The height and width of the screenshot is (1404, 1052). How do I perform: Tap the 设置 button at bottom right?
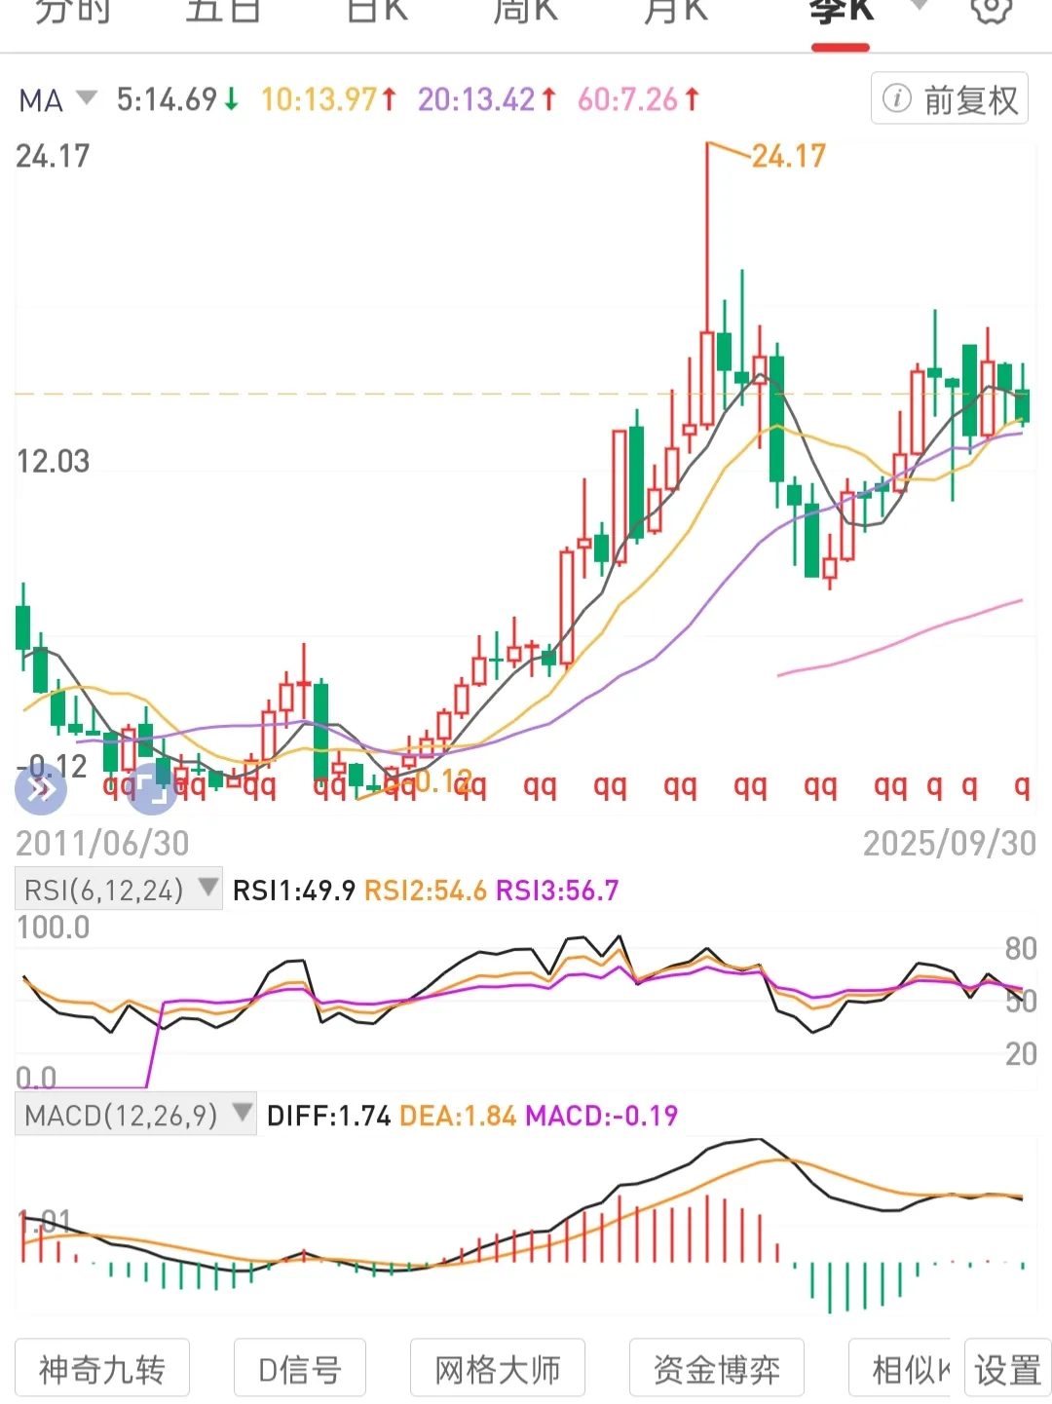(1007, 1369)
